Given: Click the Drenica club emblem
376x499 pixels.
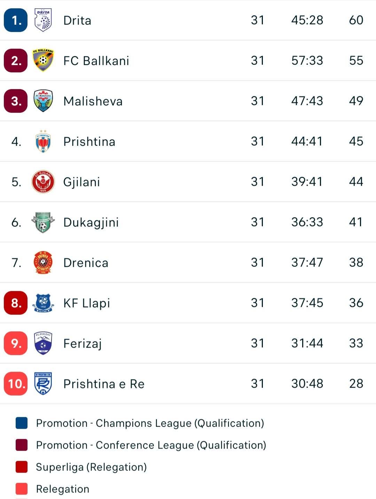Looking at the screenshot, I should point(43,263).
